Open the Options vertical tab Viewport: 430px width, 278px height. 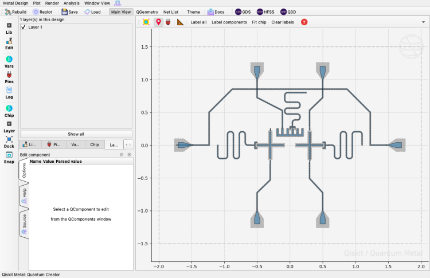[x=24, y=170]
